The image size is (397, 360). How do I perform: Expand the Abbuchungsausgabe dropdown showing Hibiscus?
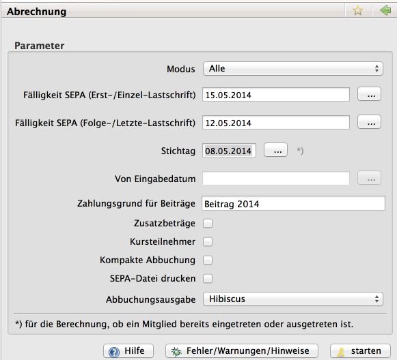[293, 299]
